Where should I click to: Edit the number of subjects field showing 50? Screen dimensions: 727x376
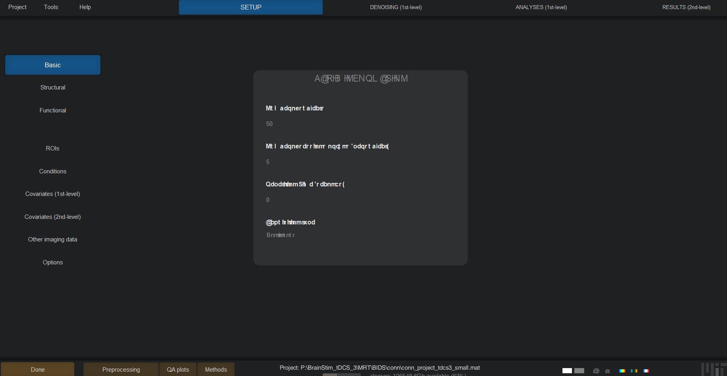[269, 124]
